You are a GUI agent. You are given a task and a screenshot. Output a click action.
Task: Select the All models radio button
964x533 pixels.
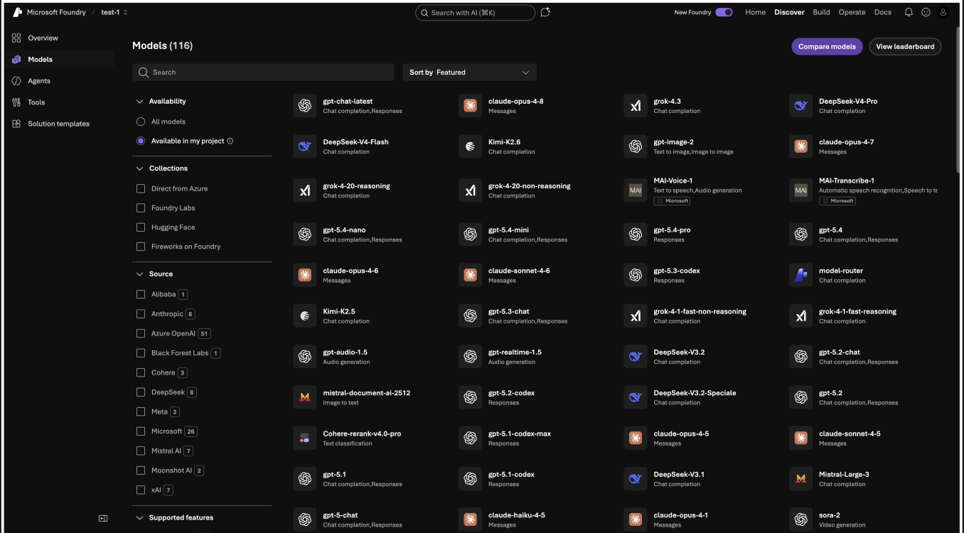141,122
